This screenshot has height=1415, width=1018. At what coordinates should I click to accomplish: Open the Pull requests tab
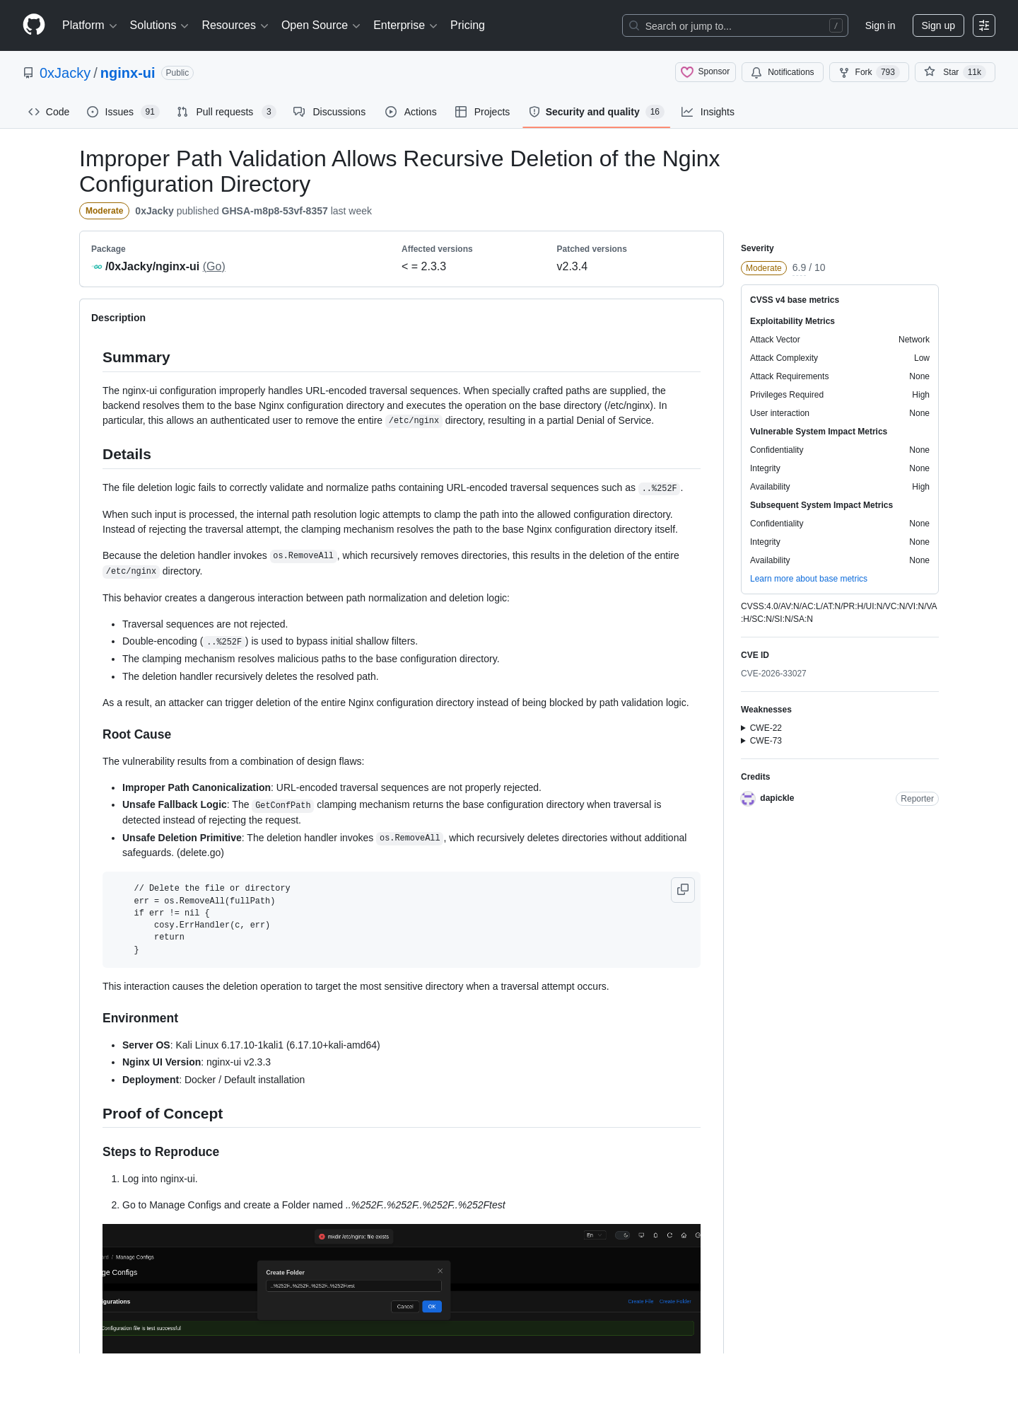click(226, 112)
